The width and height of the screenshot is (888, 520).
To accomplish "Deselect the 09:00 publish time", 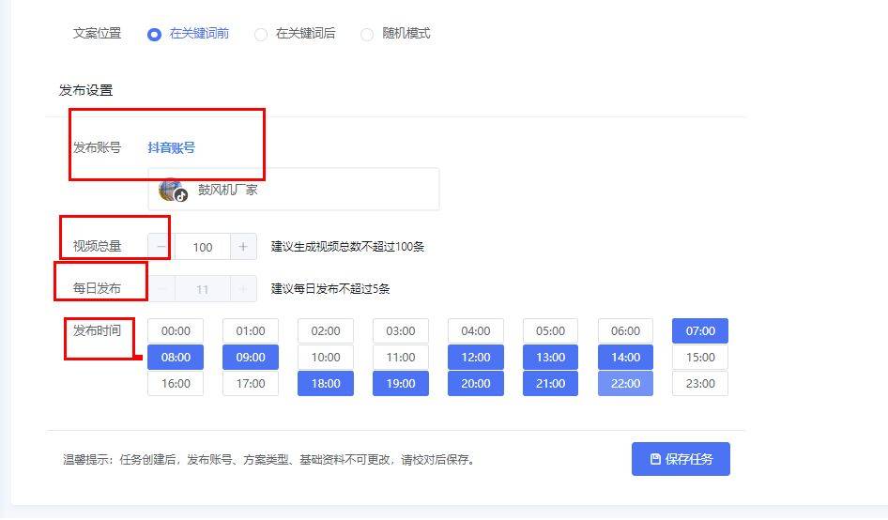I will [x=251, y=358].
